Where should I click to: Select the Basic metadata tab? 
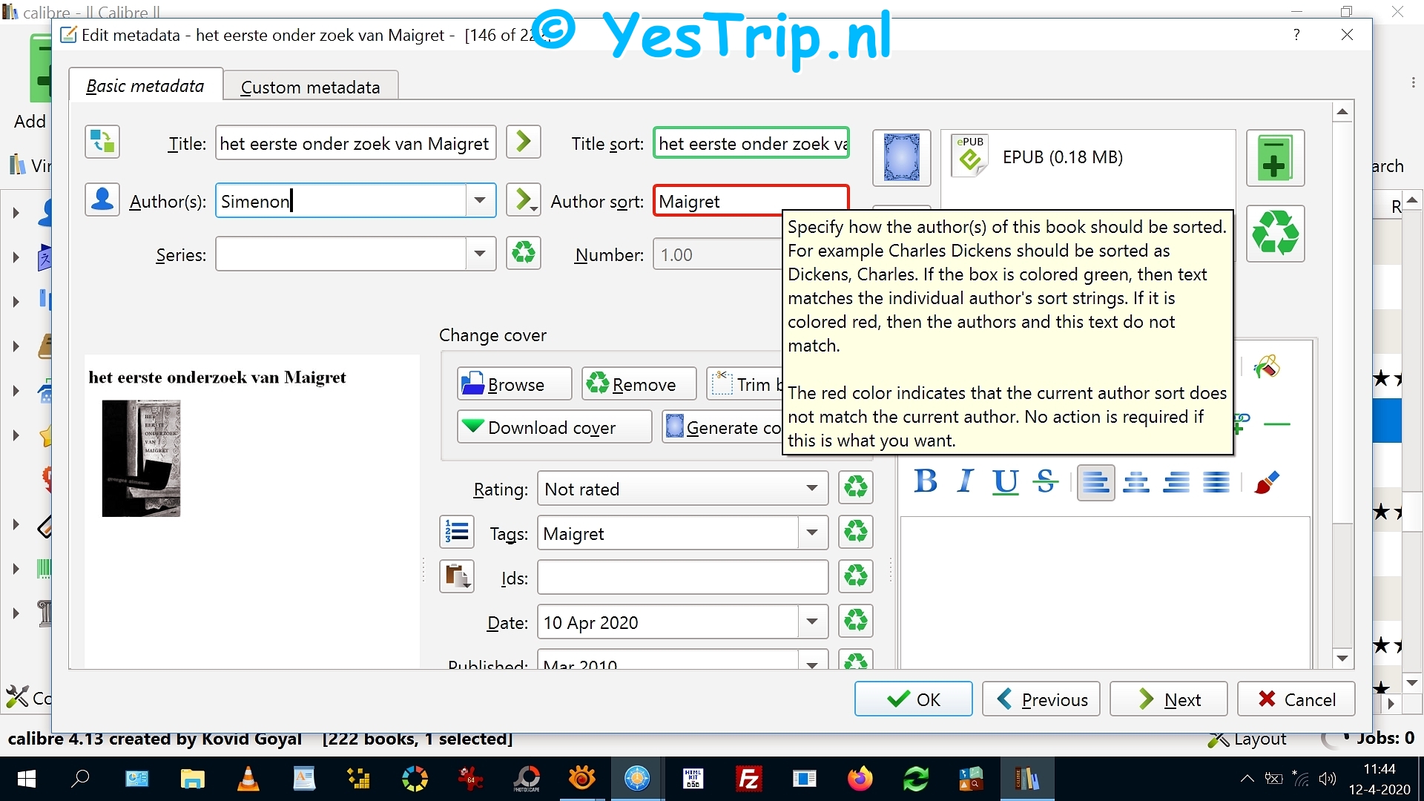pos(145,86)
